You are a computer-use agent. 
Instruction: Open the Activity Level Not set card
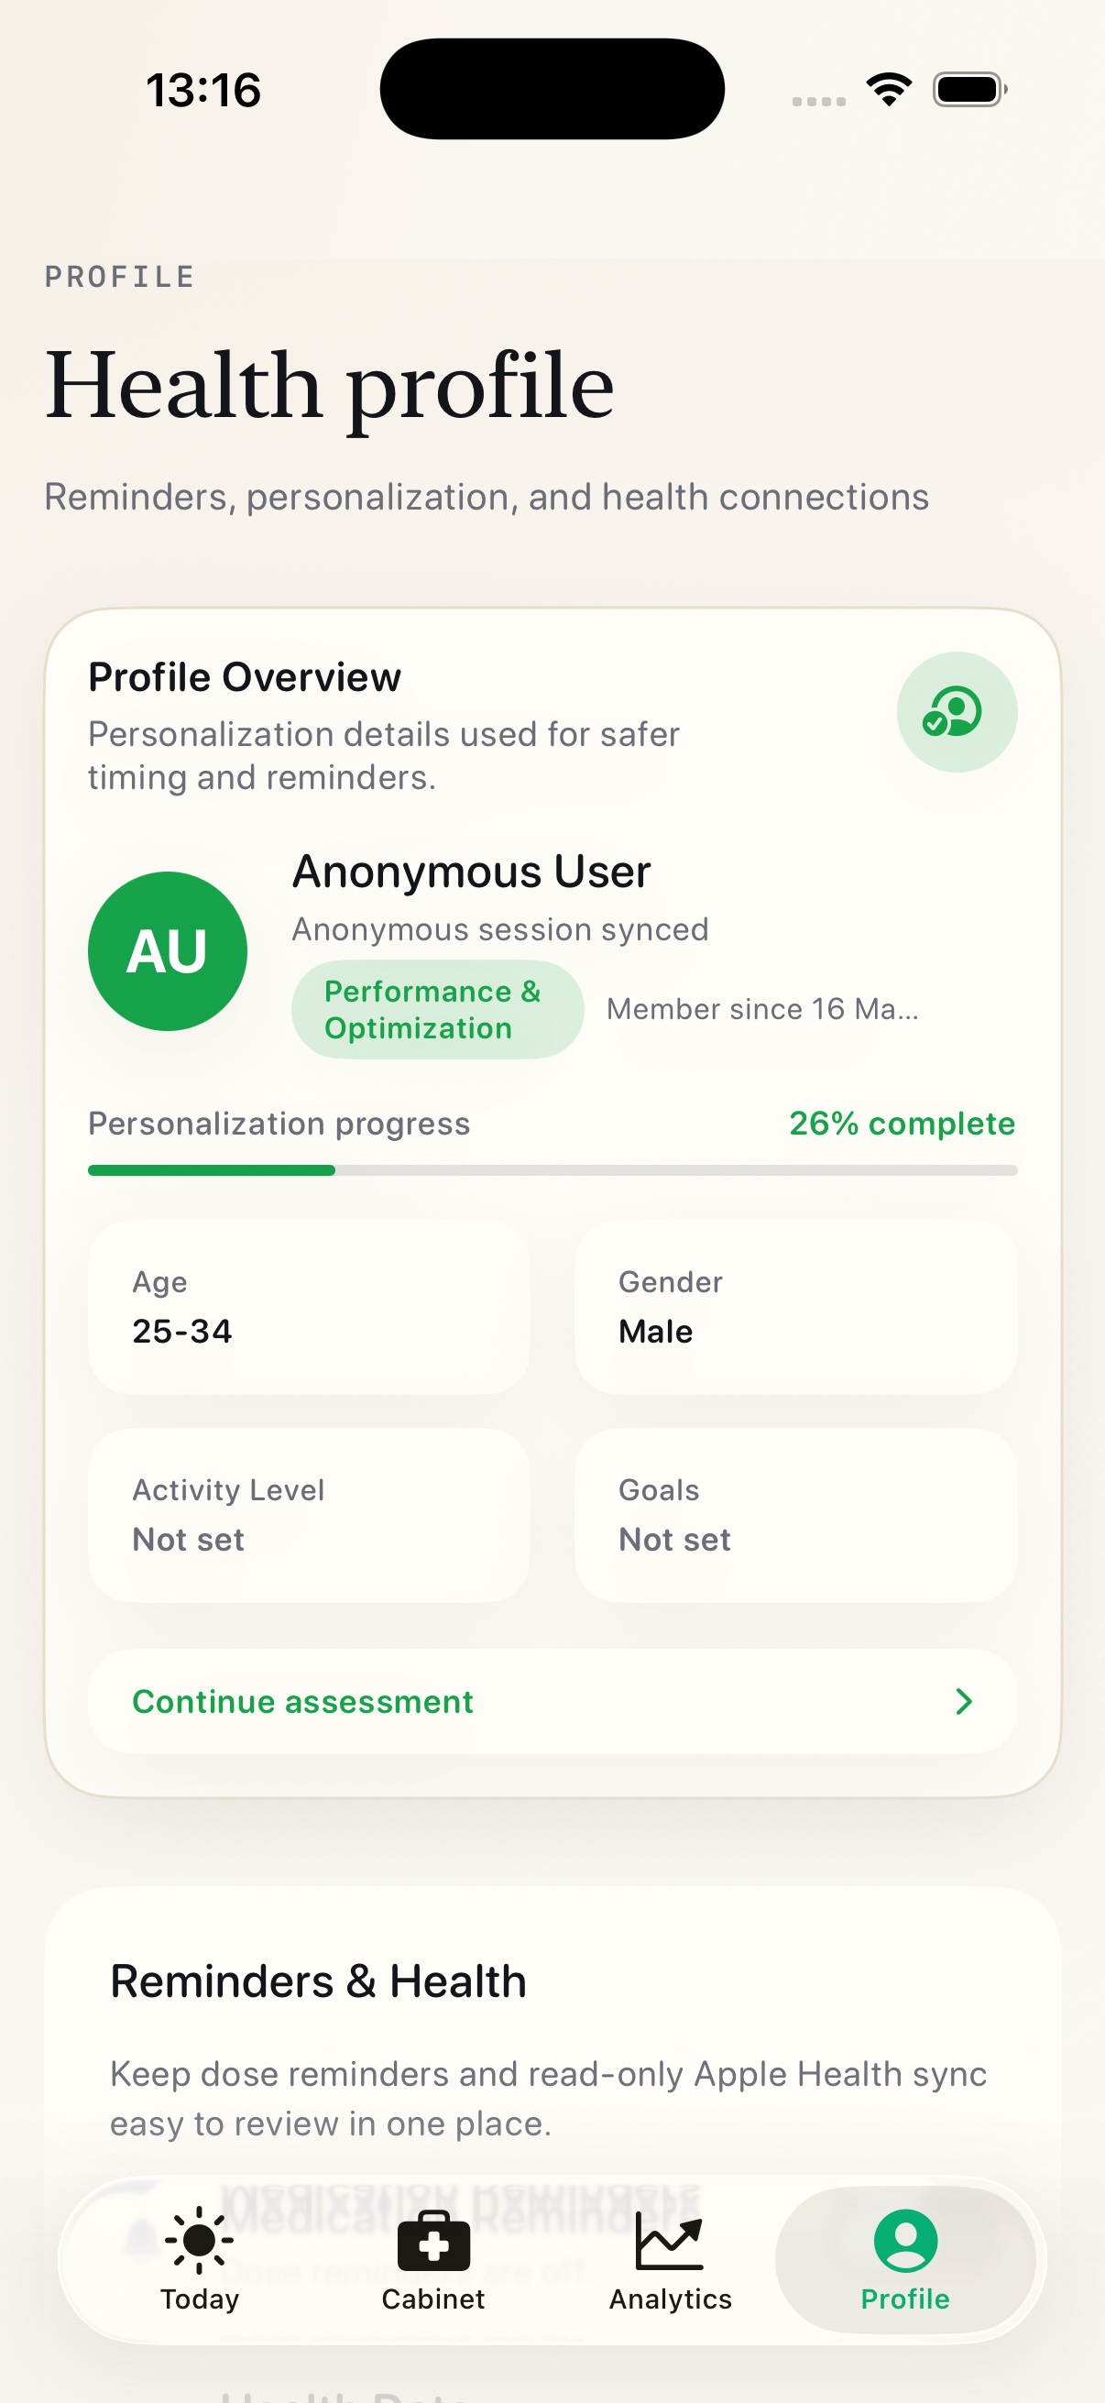(x=310, y=1515)
